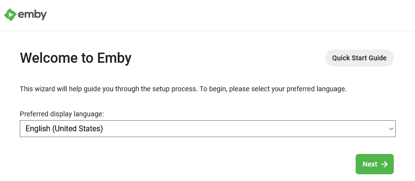Click the emby wordmark text in the header
Image resolution: width=415 pixels, height=181 pixels.
tap(32, 15)
